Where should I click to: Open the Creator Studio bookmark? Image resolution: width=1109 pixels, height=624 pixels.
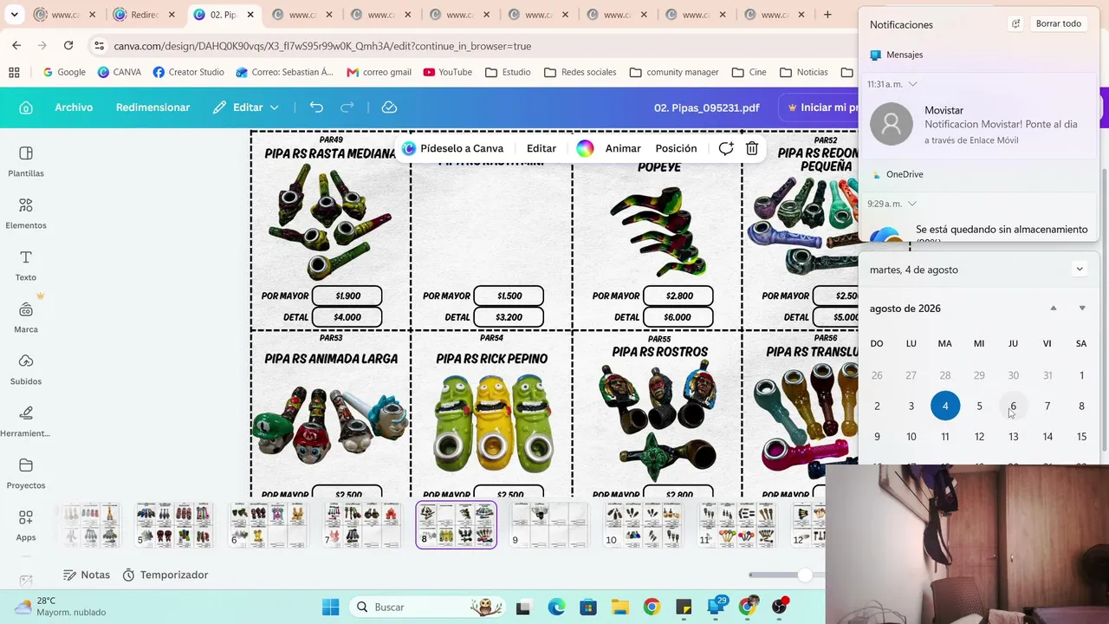coord(188,72)
